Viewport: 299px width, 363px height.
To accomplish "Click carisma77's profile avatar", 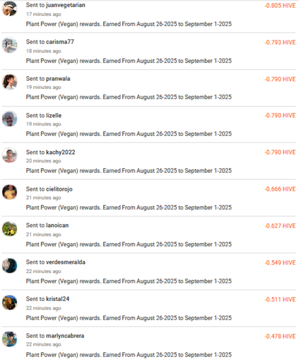I will click(x=9, y=45).
